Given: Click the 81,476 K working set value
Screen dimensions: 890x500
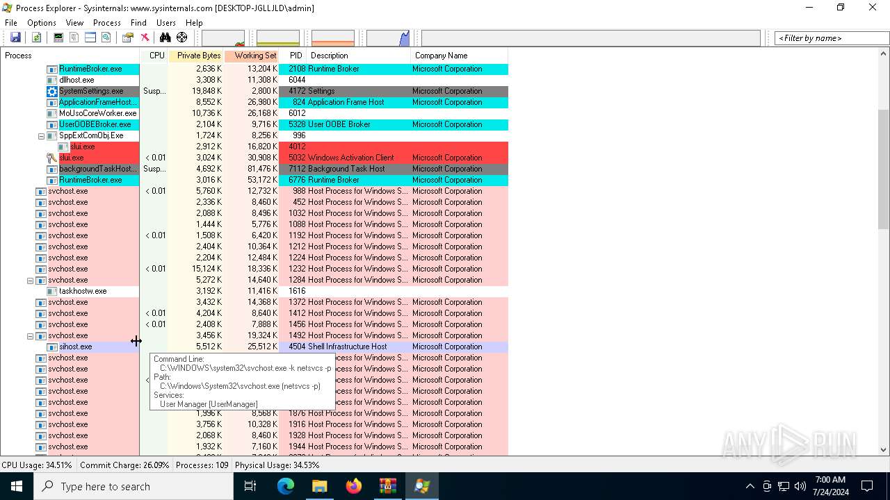Looking at the screenshot, I should click(x=262, y=169).
